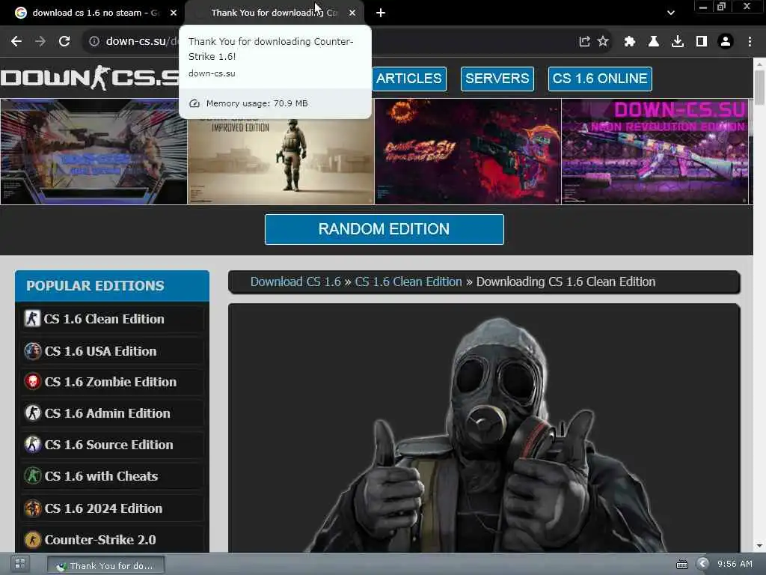Open the SERVERS section

tap(497, 79)
